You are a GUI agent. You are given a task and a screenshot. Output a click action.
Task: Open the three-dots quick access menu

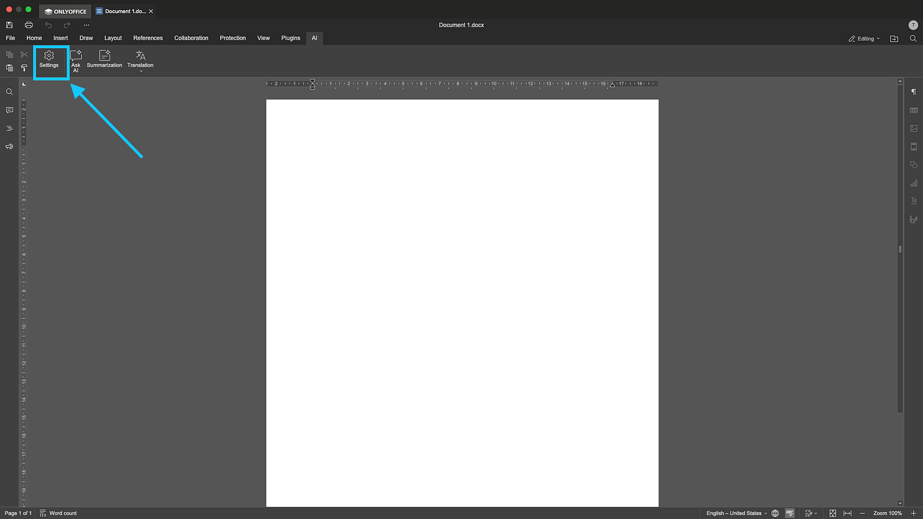(86, 25)
